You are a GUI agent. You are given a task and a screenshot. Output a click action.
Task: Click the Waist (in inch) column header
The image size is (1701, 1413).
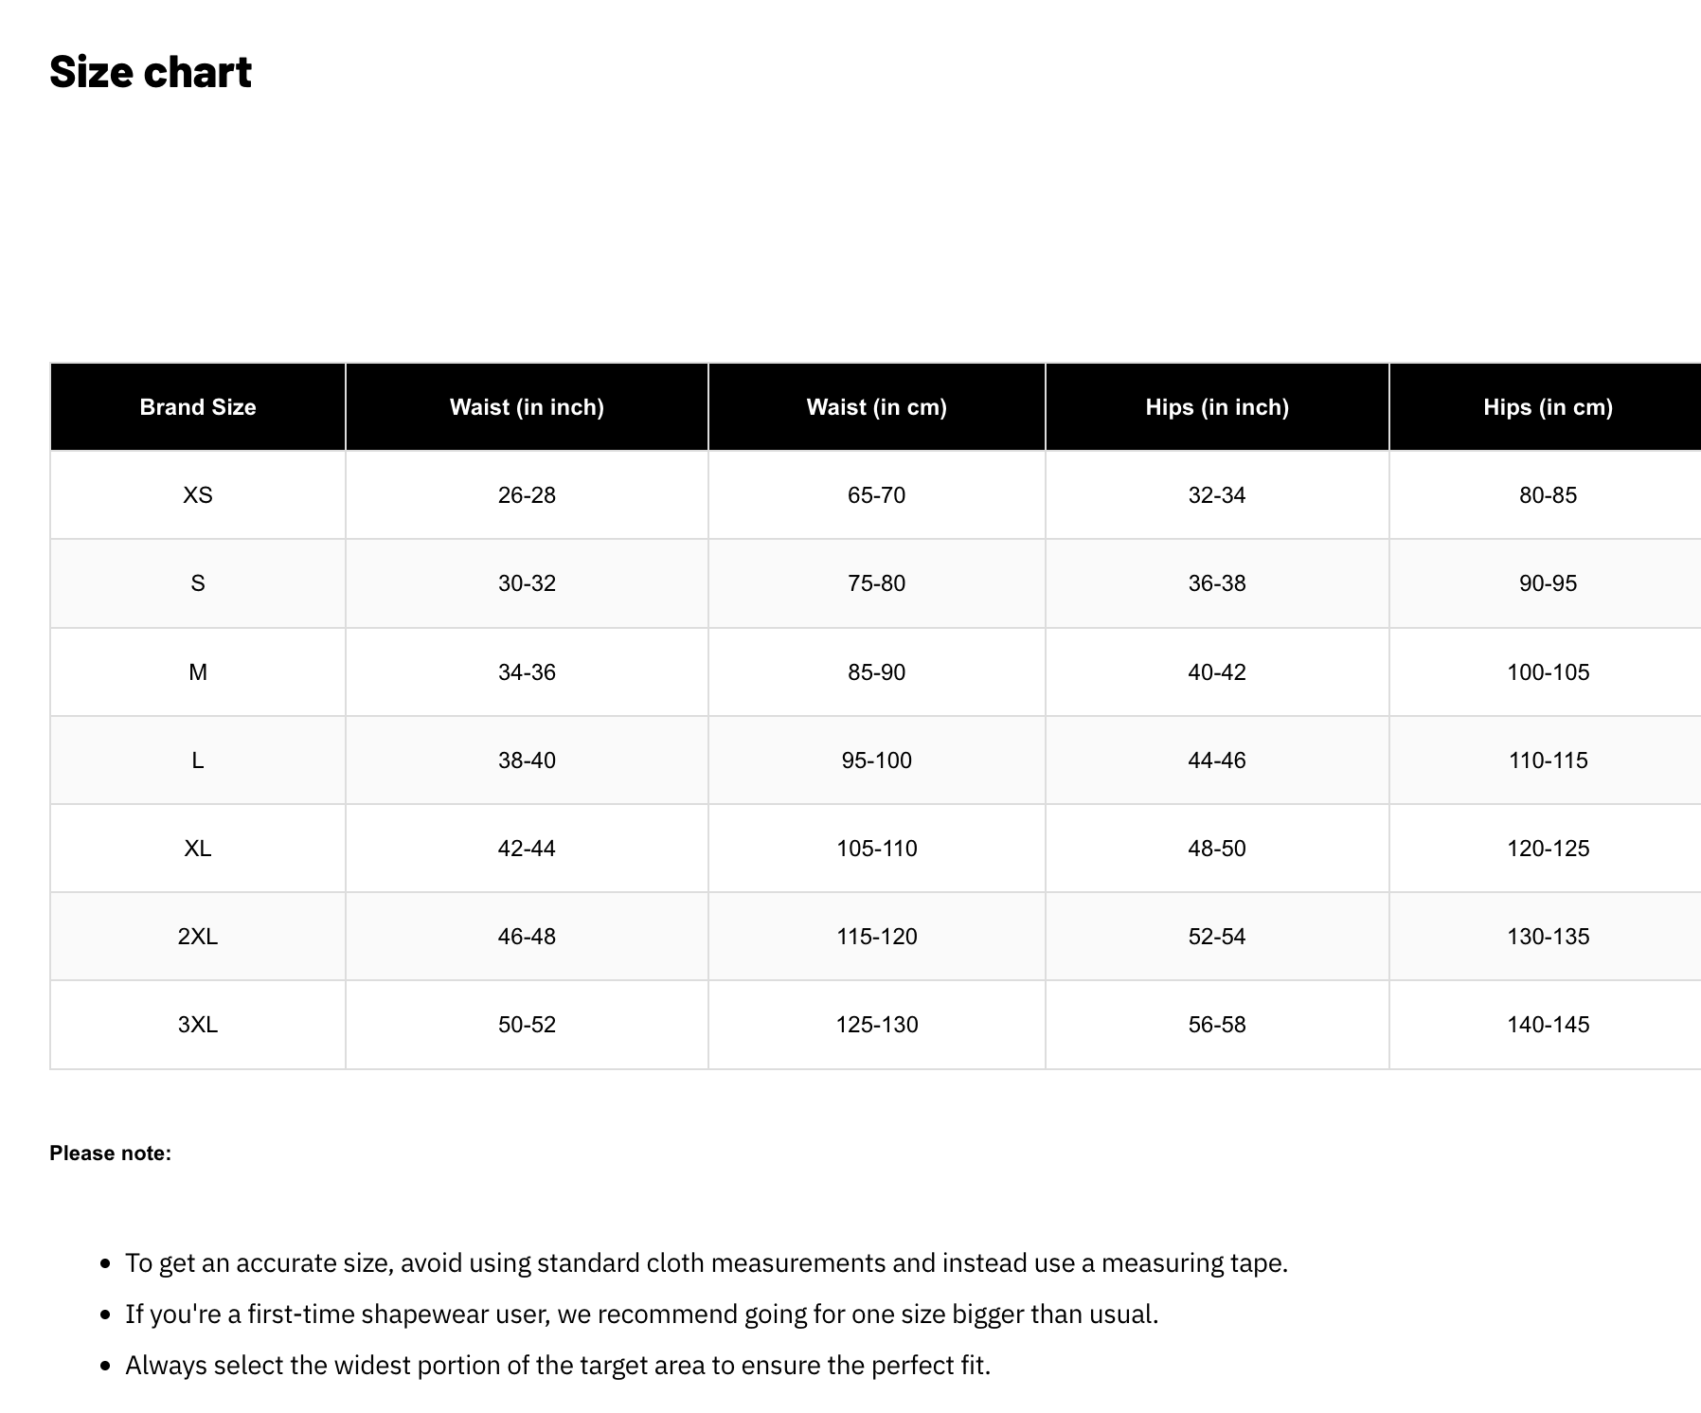click(x=527, y=407)
